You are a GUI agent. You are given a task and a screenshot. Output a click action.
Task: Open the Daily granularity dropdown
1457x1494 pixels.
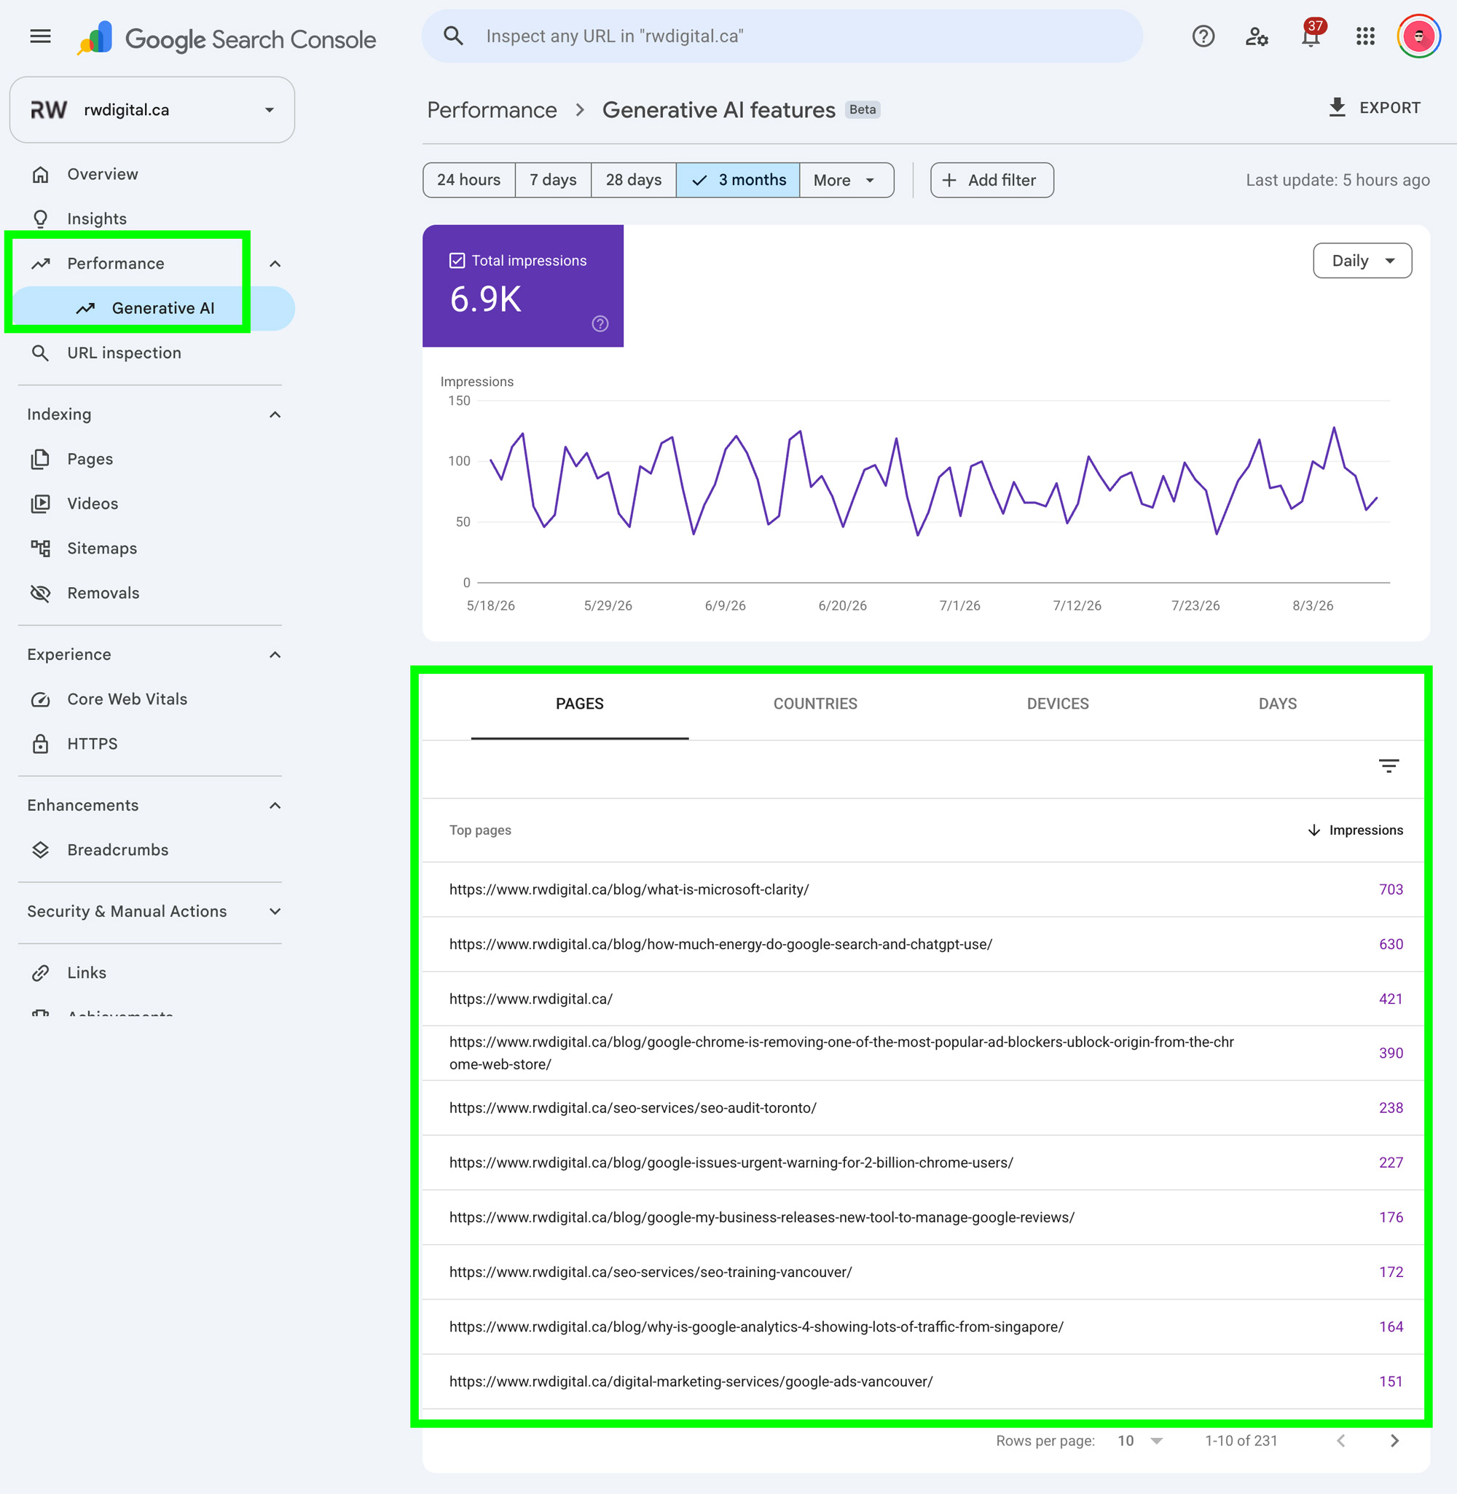pos(1362,261)
